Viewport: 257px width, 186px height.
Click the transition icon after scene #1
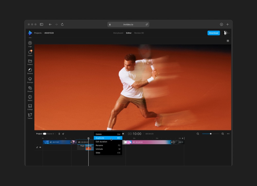pyautogui.click(x=71, y=142)
